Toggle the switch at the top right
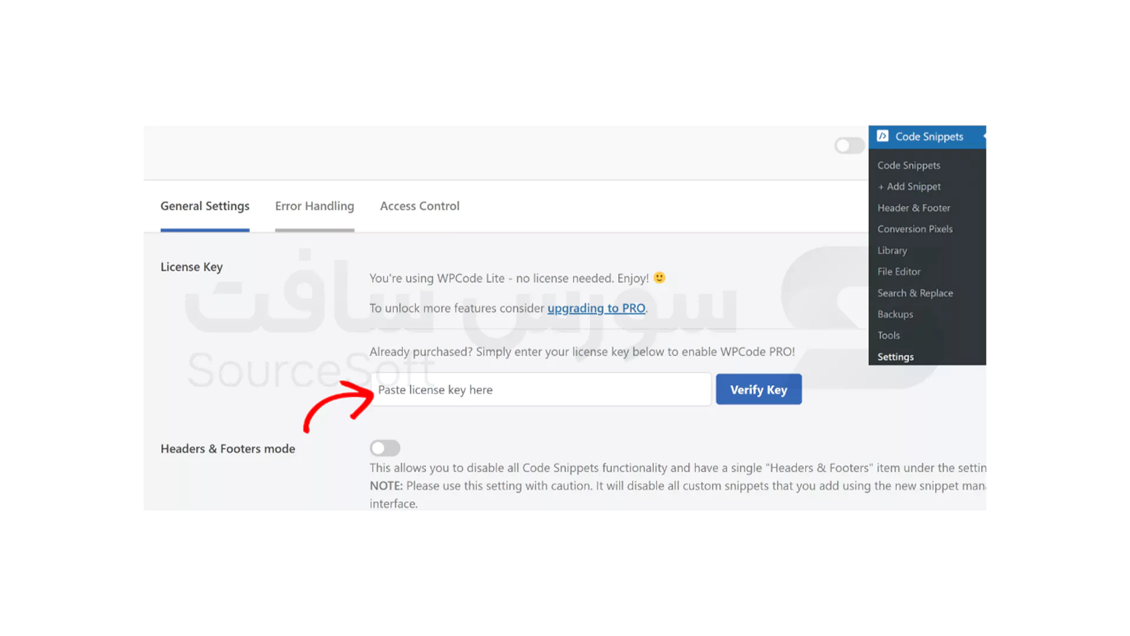 [849, 145]
